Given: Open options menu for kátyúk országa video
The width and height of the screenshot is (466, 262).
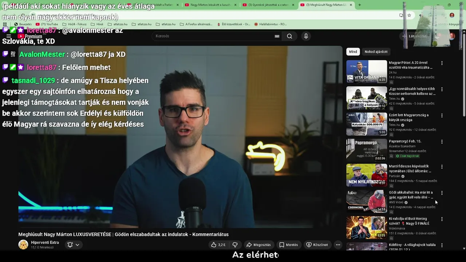Looking at the screenshot, I should pos(442,116).
